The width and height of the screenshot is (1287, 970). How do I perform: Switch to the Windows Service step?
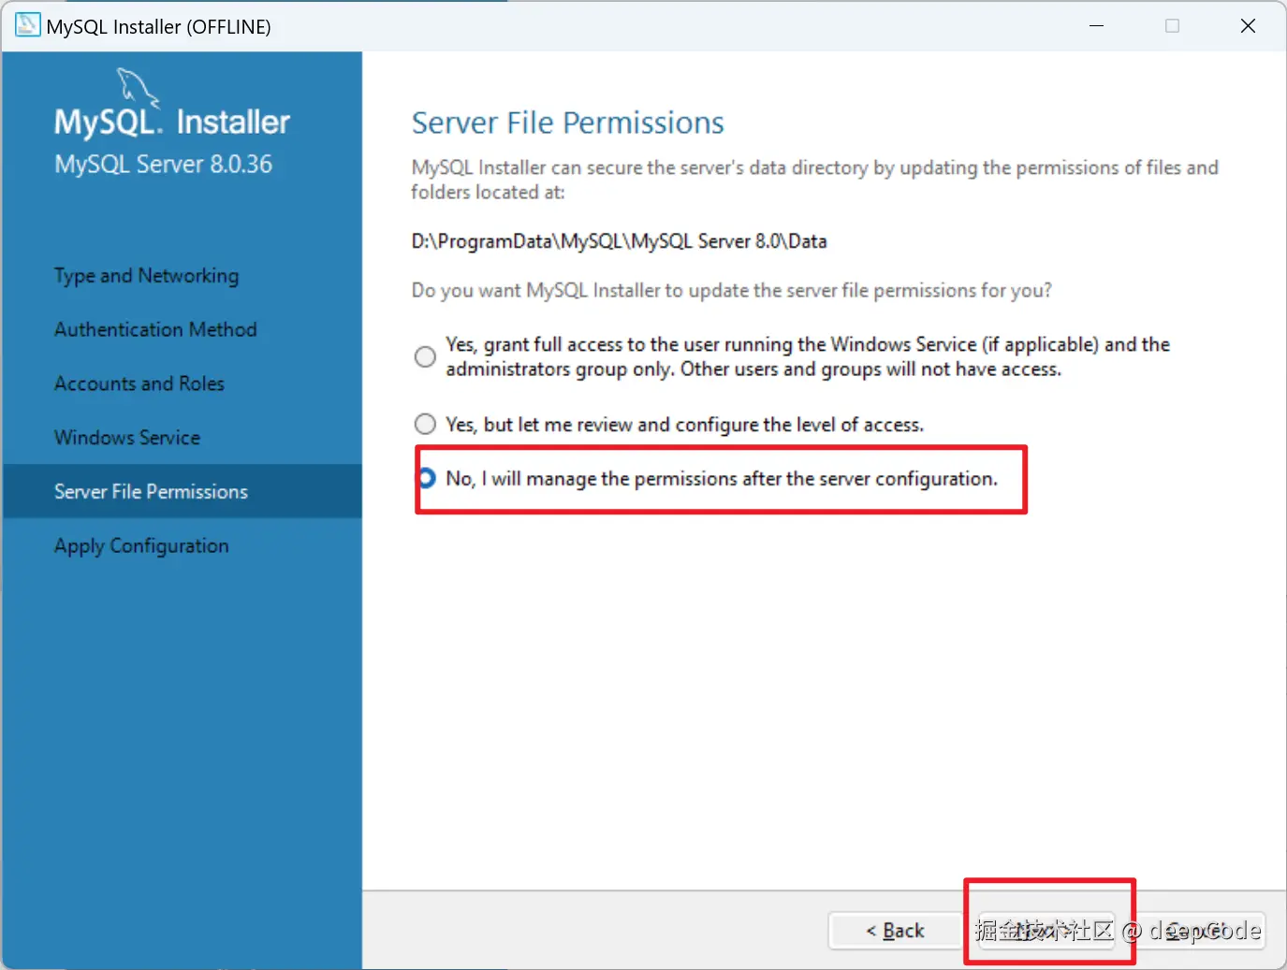pyautogui.click(x=127, y=438)
